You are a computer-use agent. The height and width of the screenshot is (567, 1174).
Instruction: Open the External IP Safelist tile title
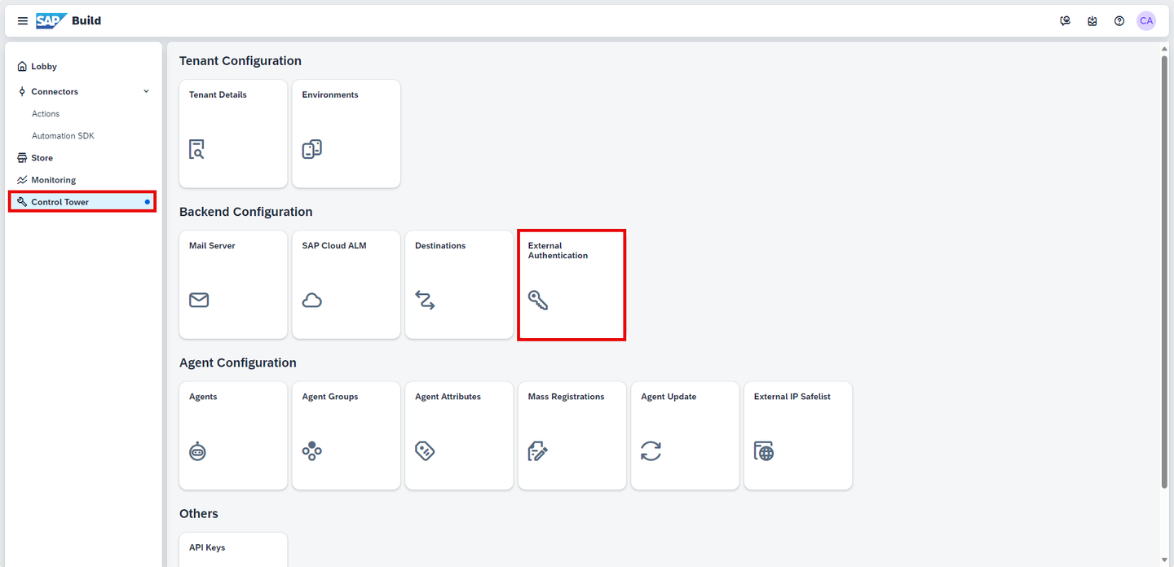[x=792, y=397]
